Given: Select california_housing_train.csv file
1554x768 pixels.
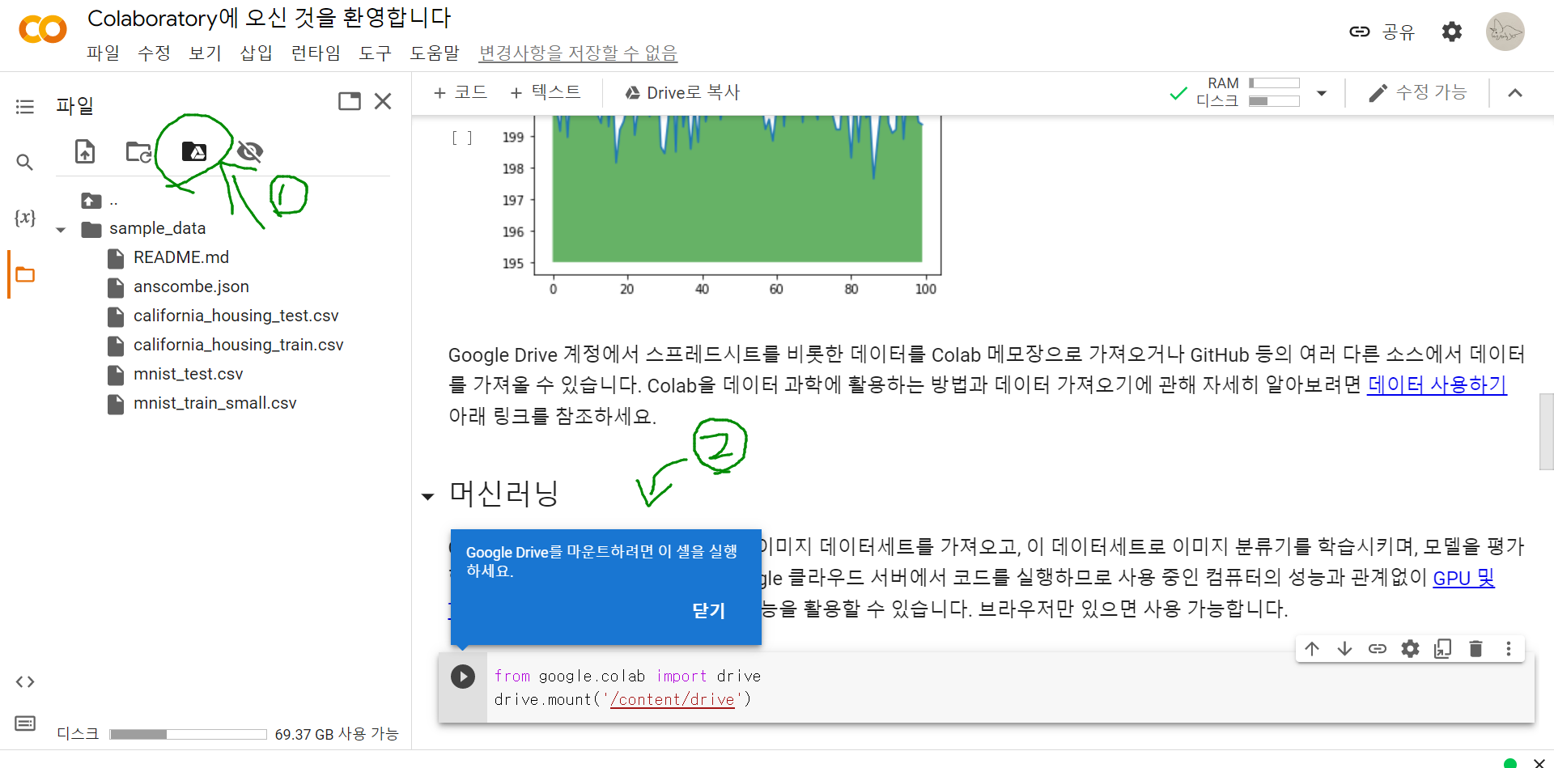Looking at the screenshot, I should click(x=238, y=345).
